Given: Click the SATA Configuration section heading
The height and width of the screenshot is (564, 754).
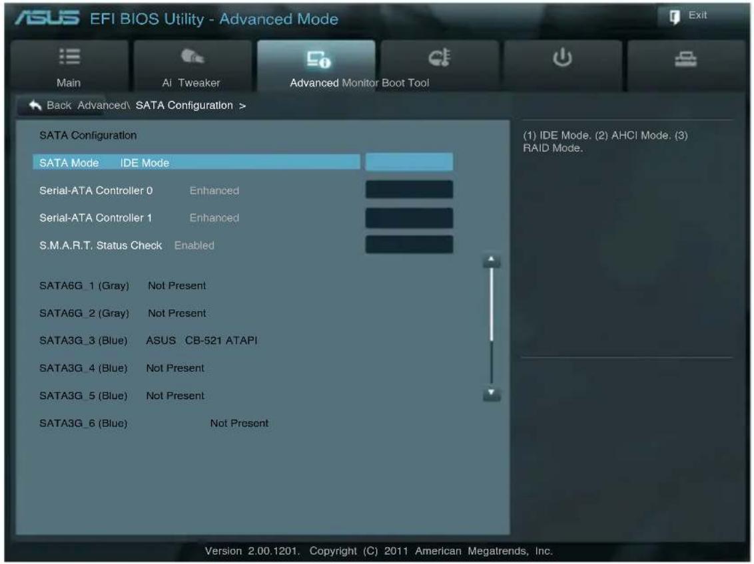Looking at the screenshot, I should click(x=88, y=136).
